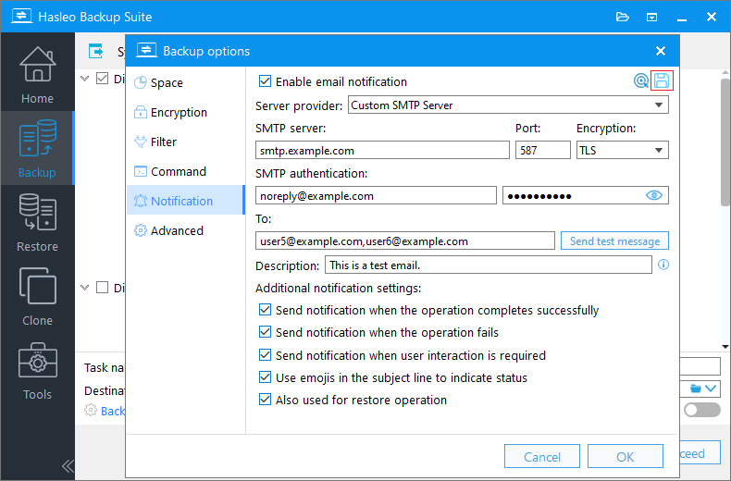Collapse the sidebar with double-chevron icon
The image size is (731, 481).
pos(68,465)
